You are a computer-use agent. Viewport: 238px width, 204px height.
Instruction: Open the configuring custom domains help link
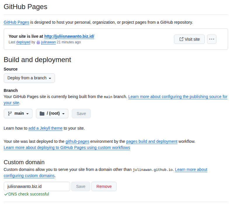(191, 170)
